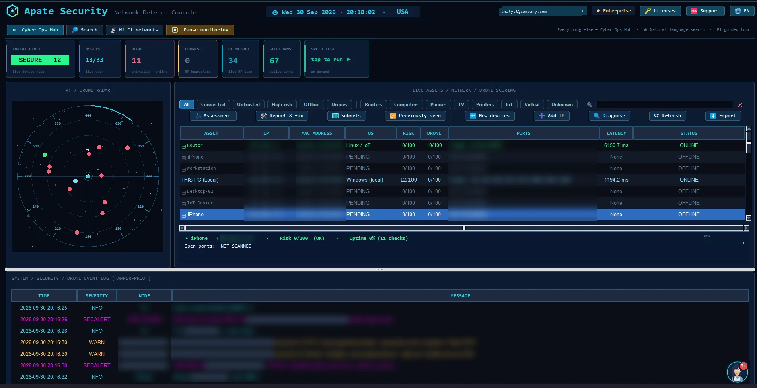Screen dimensions: 757x388
Task: Open the Enterprise edition badge
Action: 613,11
